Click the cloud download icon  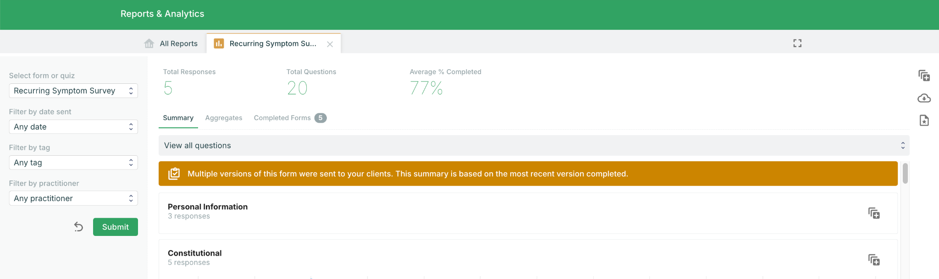click(924, 98)
